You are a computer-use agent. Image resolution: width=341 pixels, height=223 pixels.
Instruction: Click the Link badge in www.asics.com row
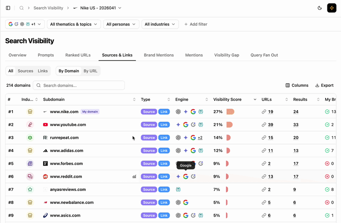point(164,215)
